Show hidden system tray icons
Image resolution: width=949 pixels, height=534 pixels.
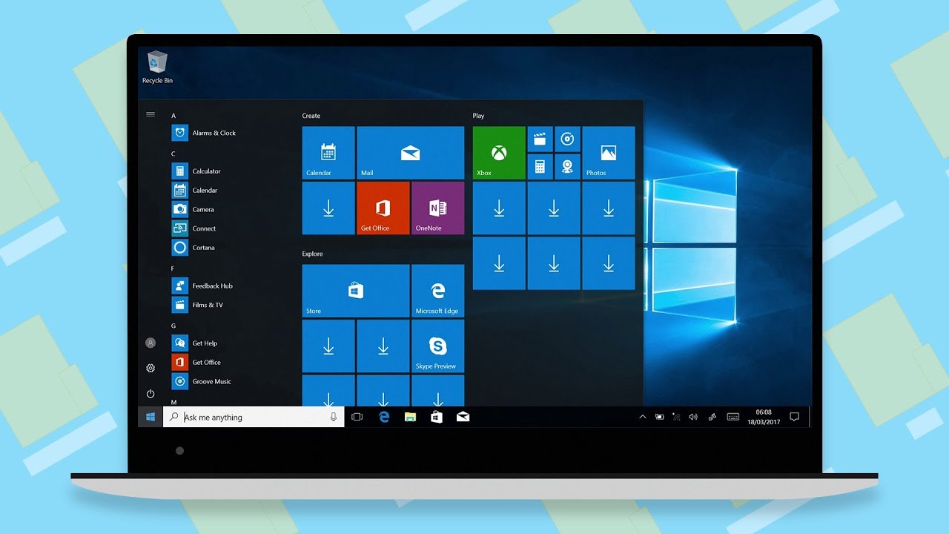(x=642, y=417)
